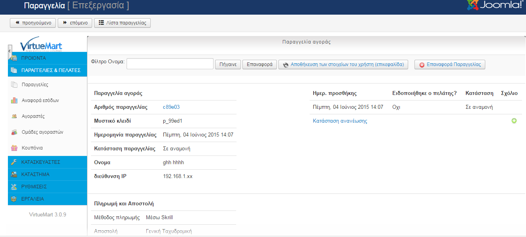Open order number link c89e03
The image size is (526, 237).
tap(171, 107)
